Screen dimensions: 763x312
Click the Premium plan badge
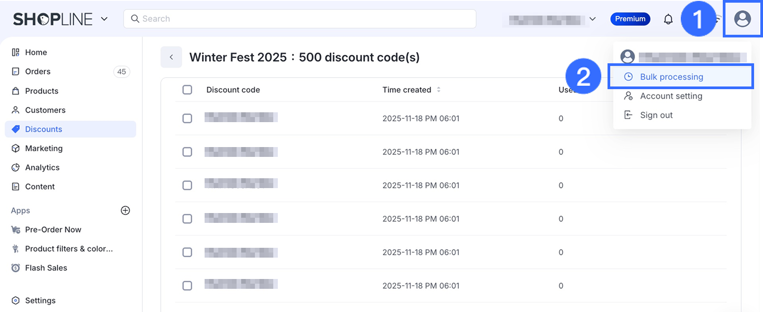click(x=630, y=19)
